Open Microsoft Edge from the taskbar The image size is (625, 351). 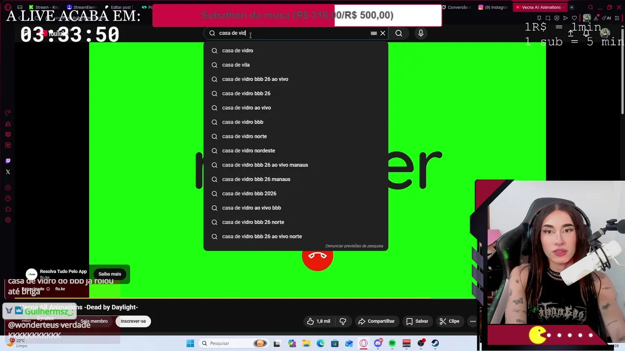point(320,343)
